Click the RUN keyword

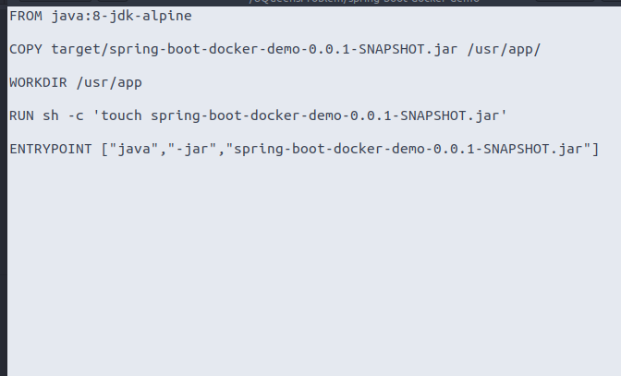20,115
